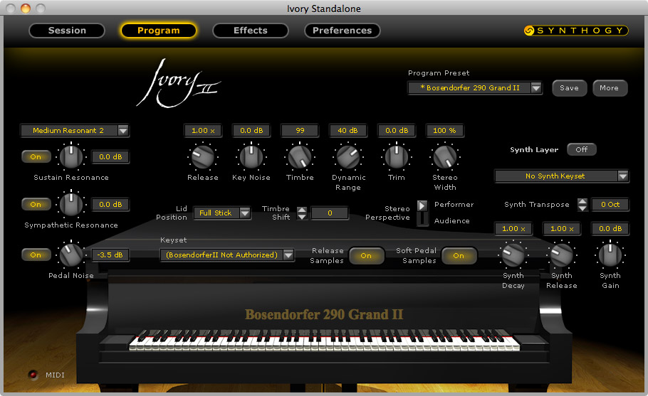Click the Trim knob
Screen dimensions: 648x396
pyautogui.click(x=397, y=157)
